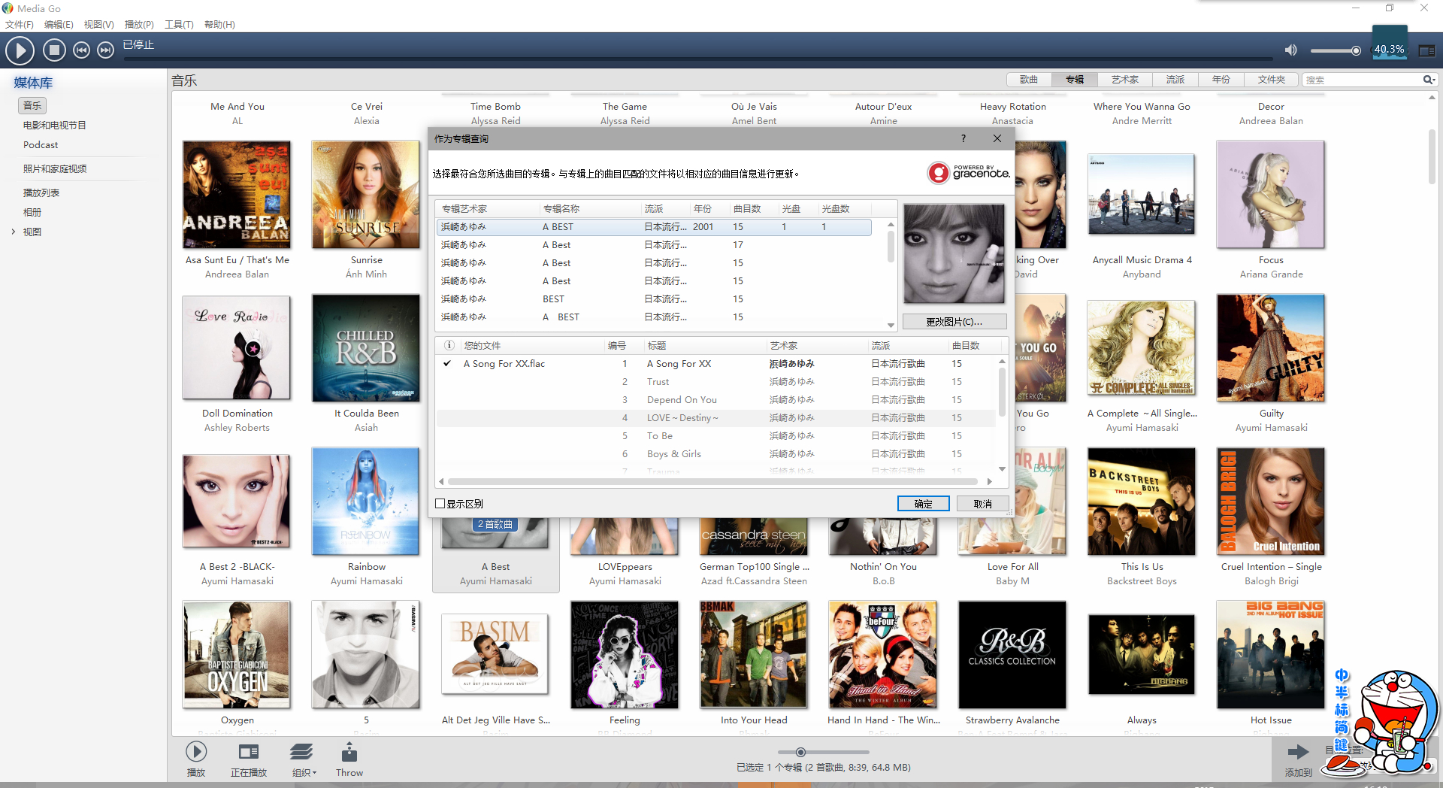
Task: Click the bottom Play (播放) icon
Action: point(196,752)
